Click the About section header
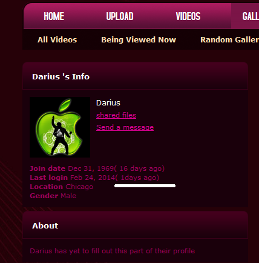 pos(45,225)
